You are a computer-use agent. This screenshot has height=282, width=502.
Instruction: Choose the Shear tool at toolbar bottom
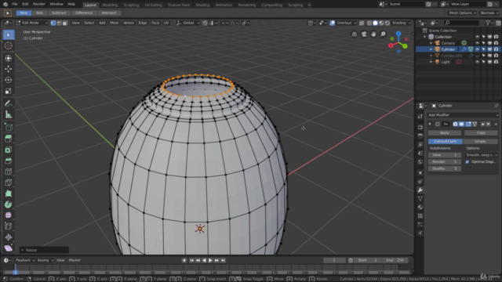pyautogui.click(x=9, y=248)
